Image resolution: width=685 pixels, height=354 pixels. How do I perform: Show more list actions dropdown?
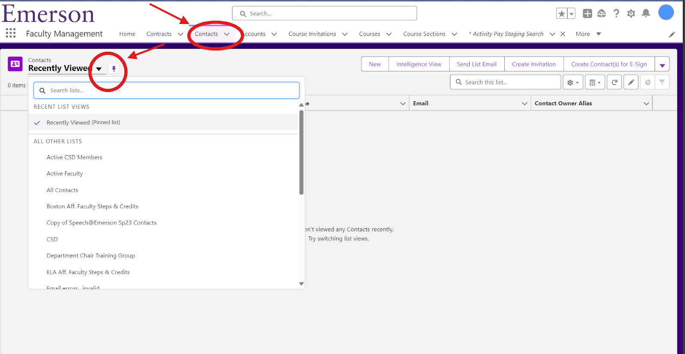click(662, 65)
